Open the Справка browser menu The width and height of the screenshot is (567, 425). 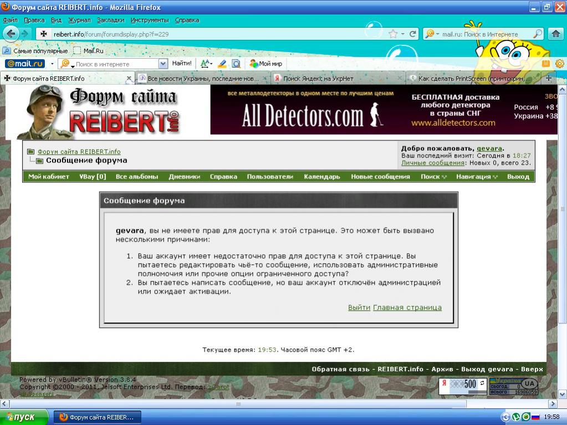[x=187, y=20]
